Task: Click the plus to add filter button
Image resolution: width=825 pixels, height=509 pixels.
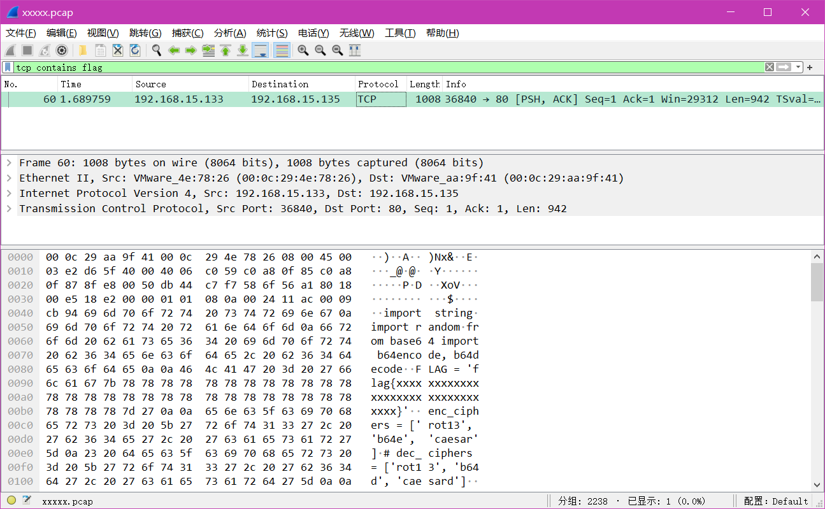Action: pos(810,68)
